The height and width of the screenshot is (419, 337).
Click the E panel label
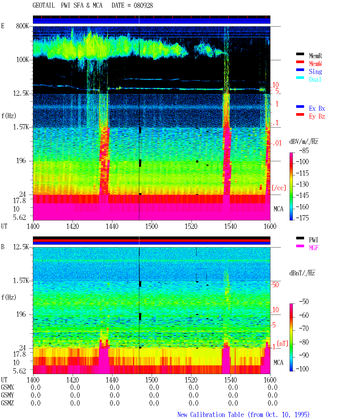pos(3,26)
